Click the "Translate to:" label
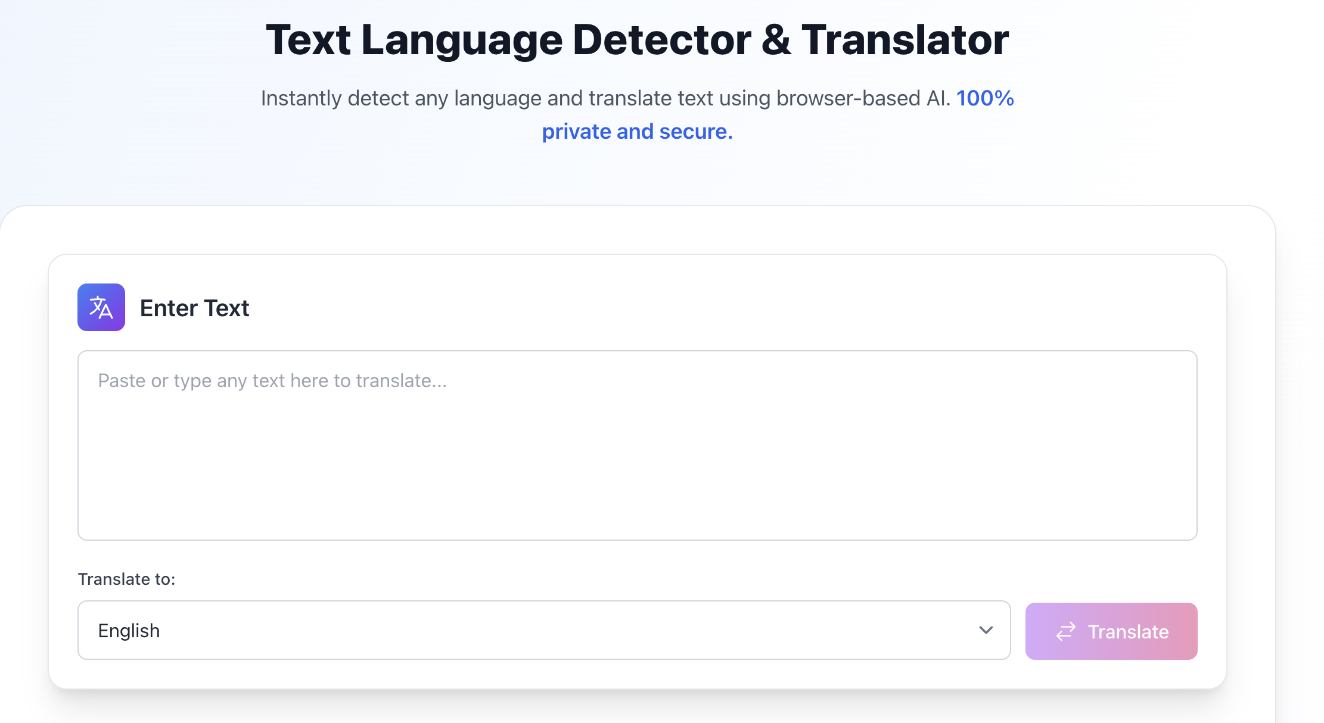This screenshot has height=723, width=1324. (x=126, y=578)
